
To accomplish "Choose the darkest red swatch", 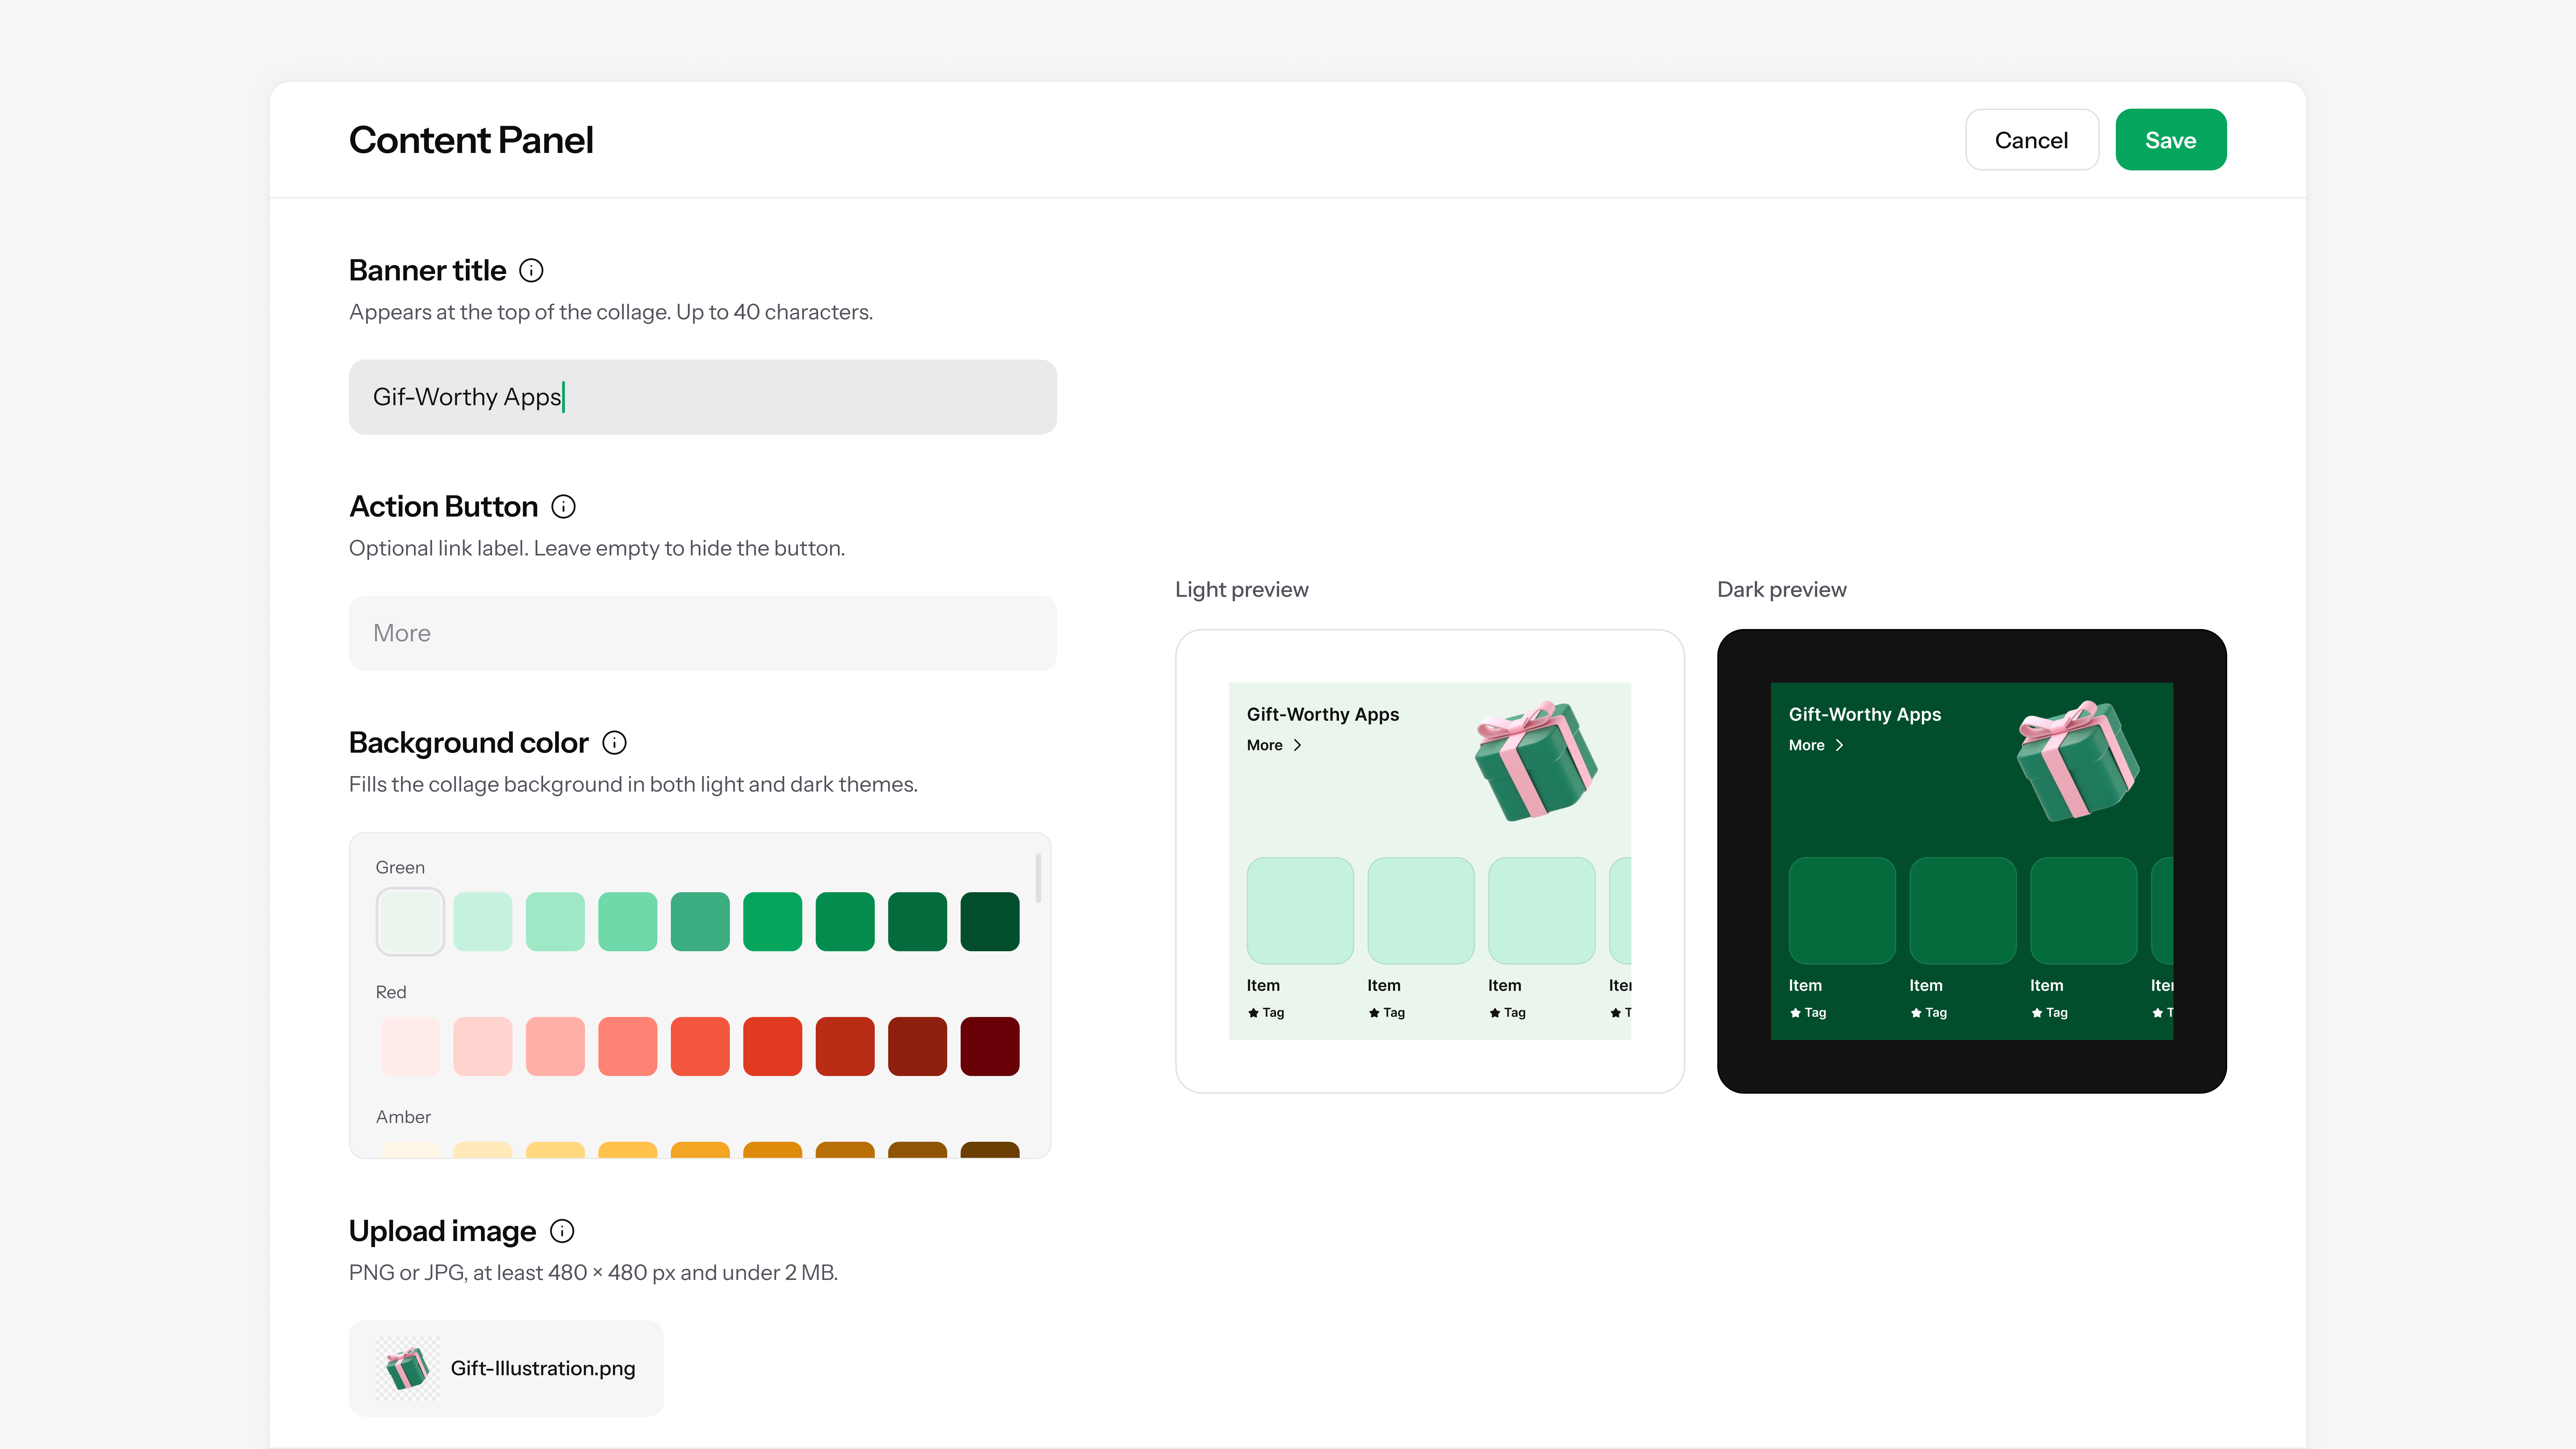I will pos(990,1046).
